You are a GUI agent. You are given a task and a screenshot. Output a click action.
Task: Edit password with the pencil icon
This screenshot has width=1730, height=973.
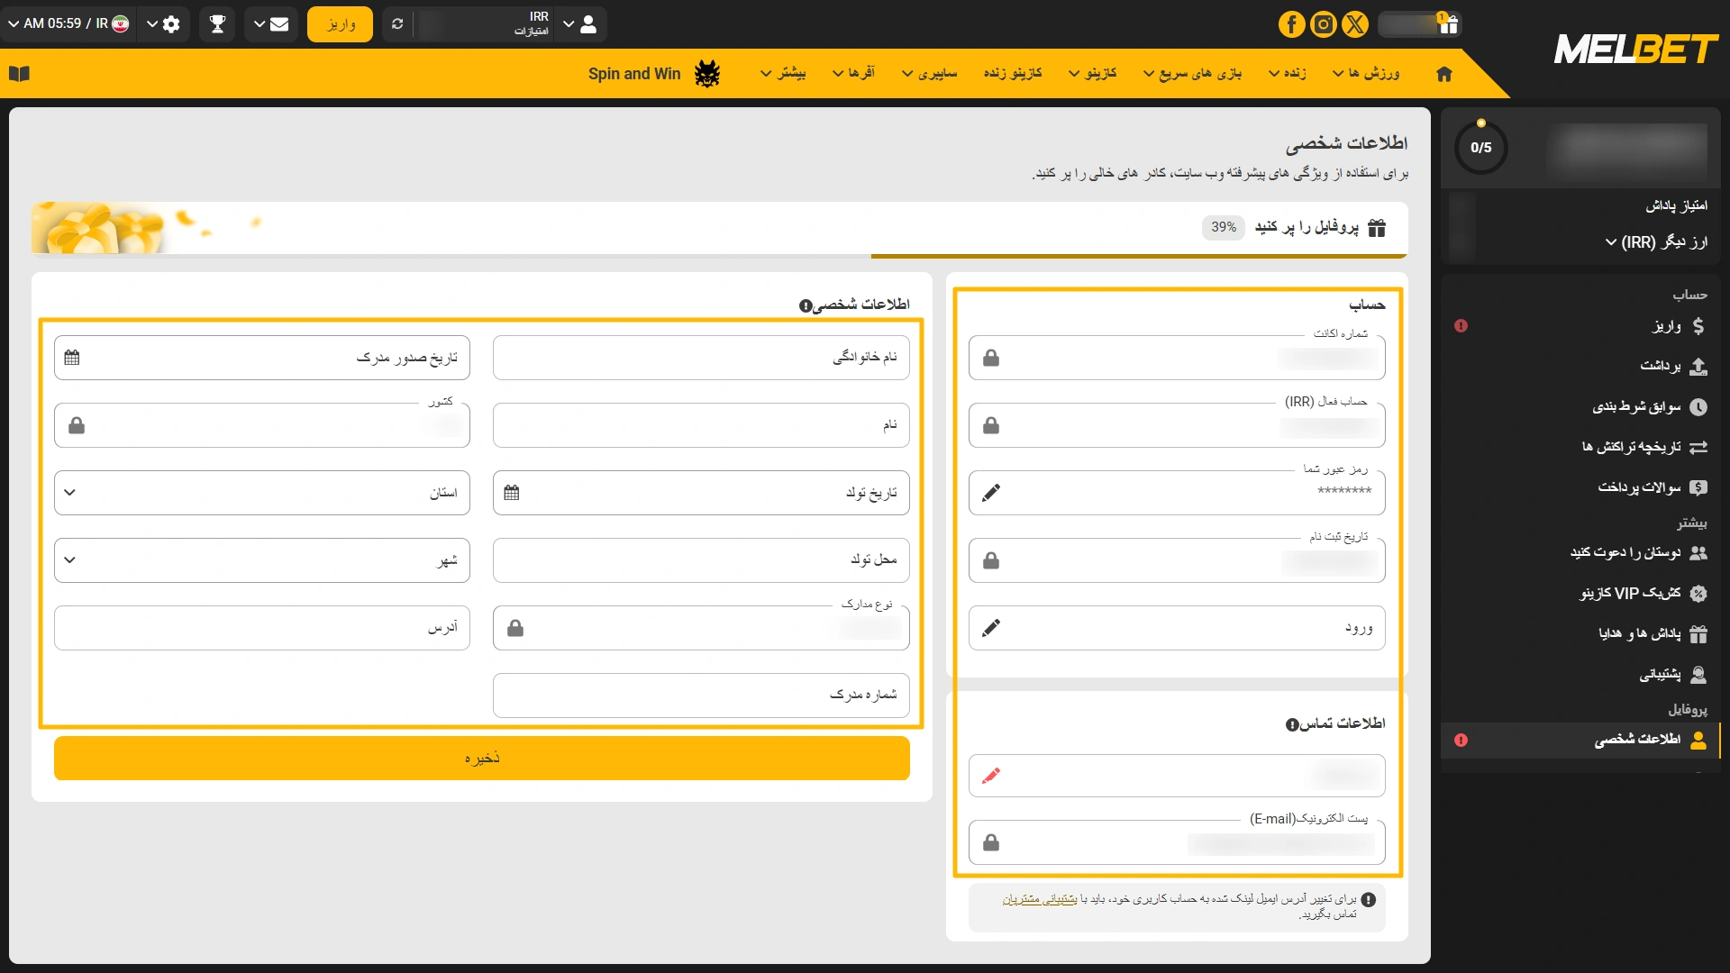pos(991,493)
